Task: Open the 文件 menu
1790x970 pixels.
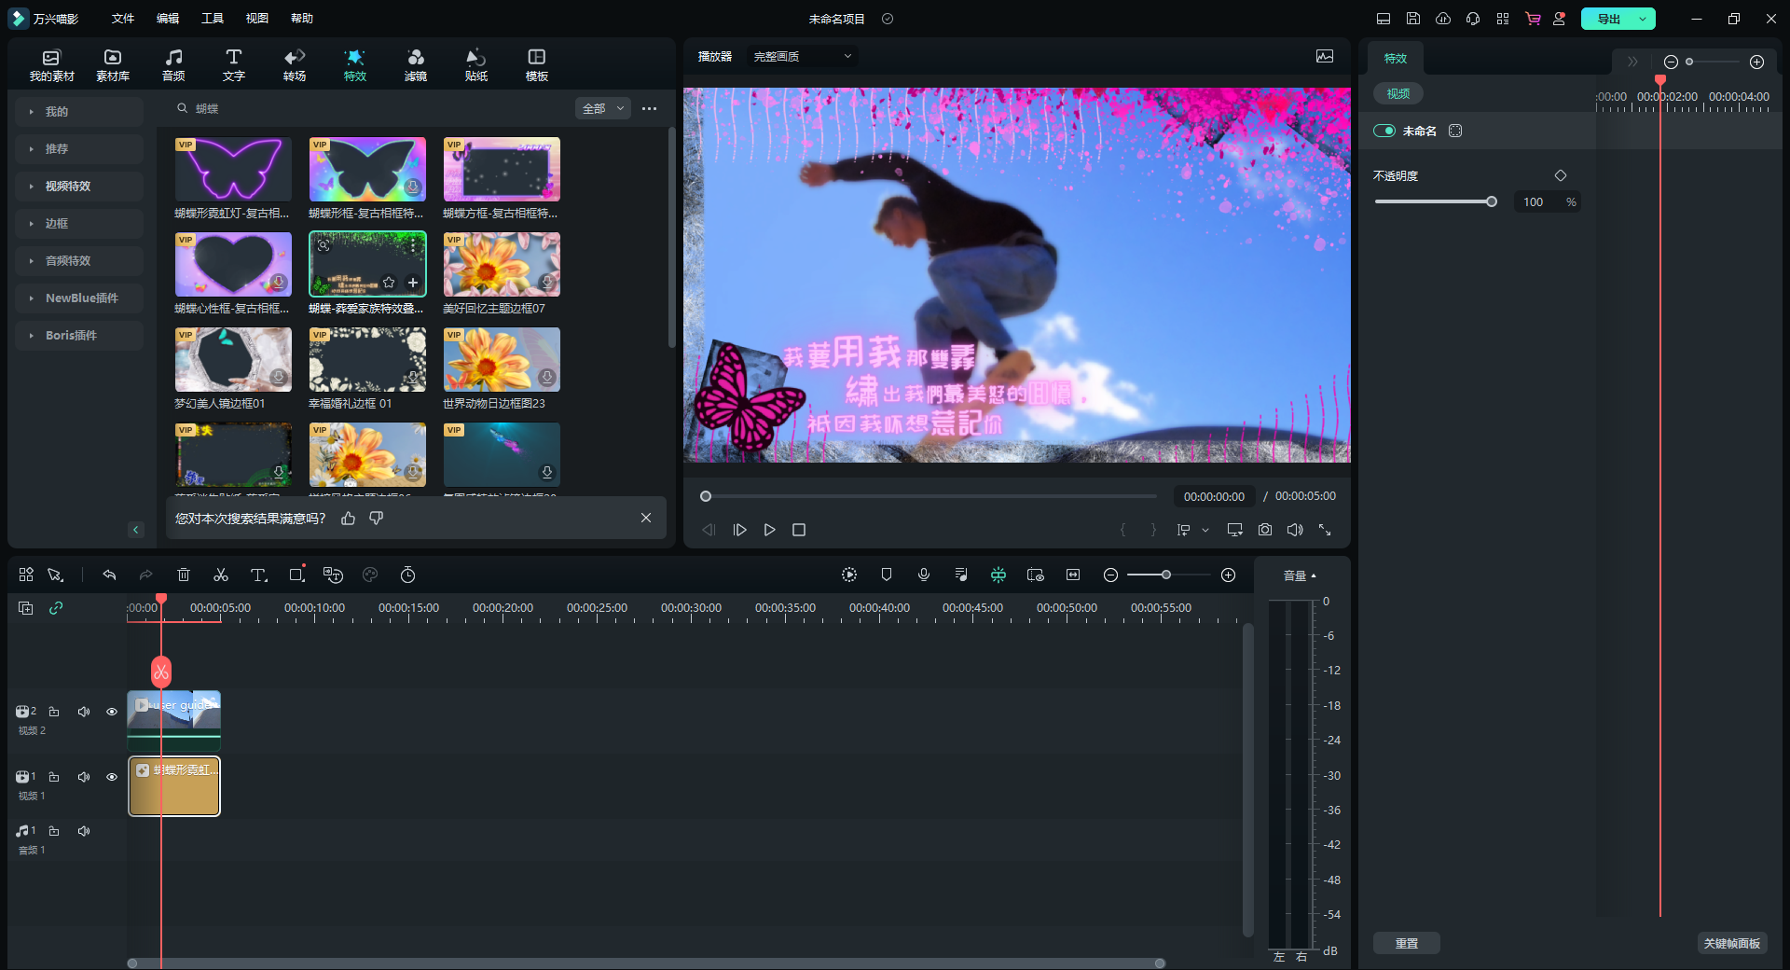Action: [123, 19]
